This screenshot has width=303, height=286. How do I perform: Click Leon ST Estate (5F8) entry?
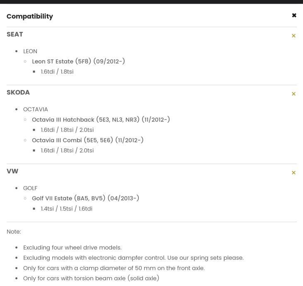pos(78,61)
